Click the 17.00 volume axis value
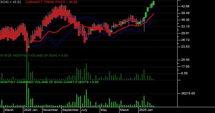 (x=186, y=67)
